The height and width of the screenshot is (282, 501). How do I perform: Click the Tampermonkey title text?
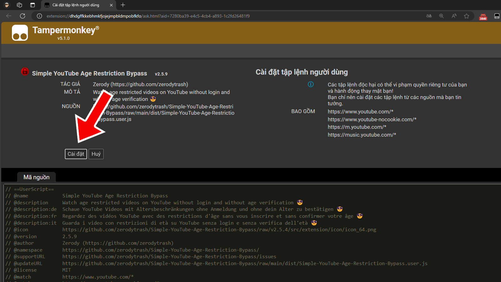coord(66,30)
